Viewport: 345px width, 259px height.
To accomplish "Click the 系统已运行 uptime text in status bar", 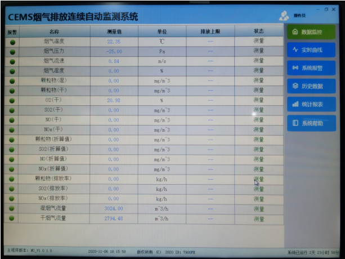I will 313,253.
